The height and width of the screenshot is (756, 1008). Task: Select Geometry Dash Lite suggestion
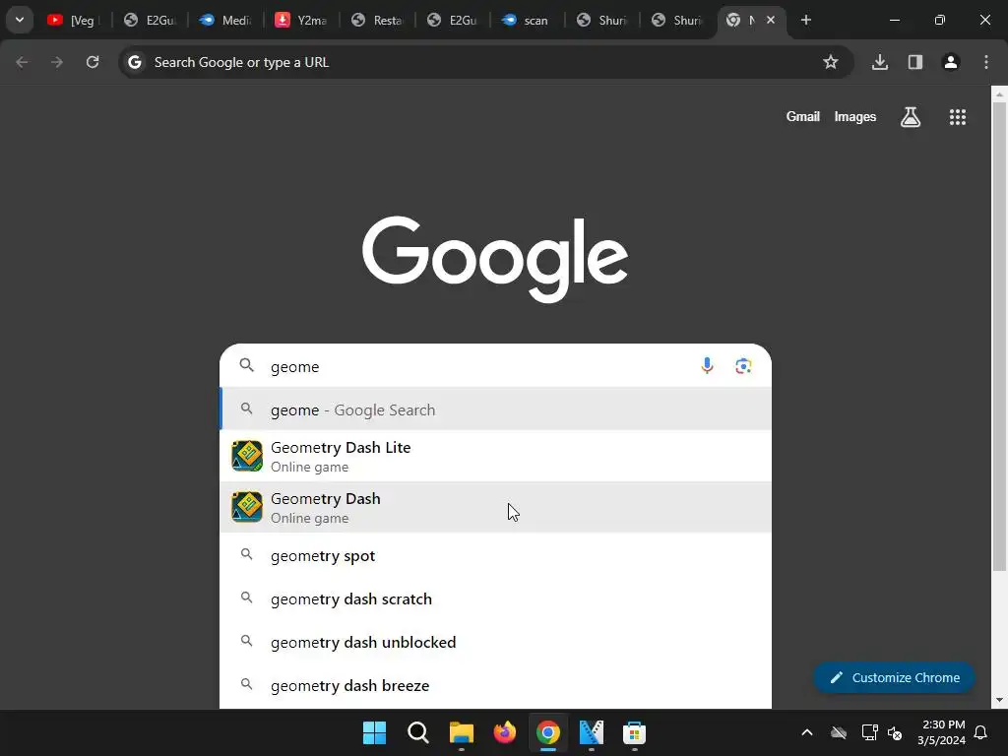pyautogui.click(x=495, y=457)
